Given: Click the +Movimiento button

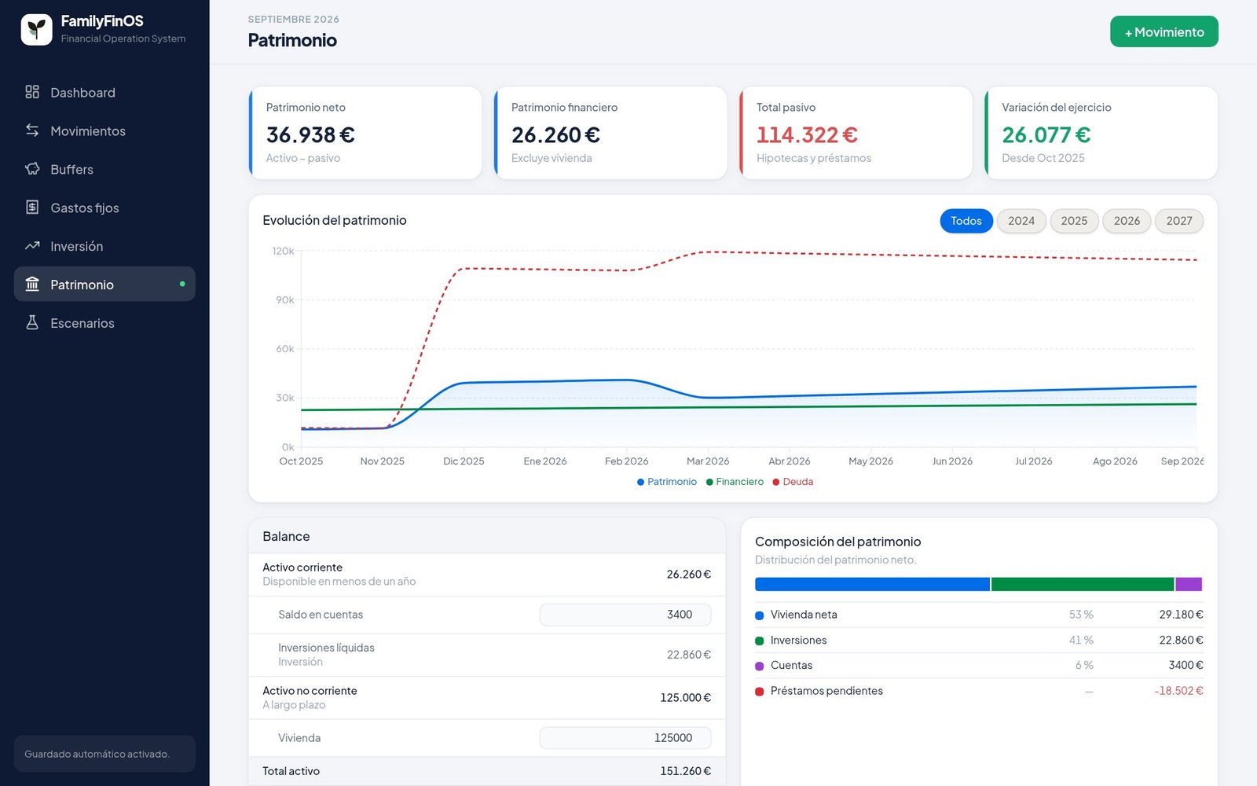Looking at the screenshot, I should tap(1164, 31).
